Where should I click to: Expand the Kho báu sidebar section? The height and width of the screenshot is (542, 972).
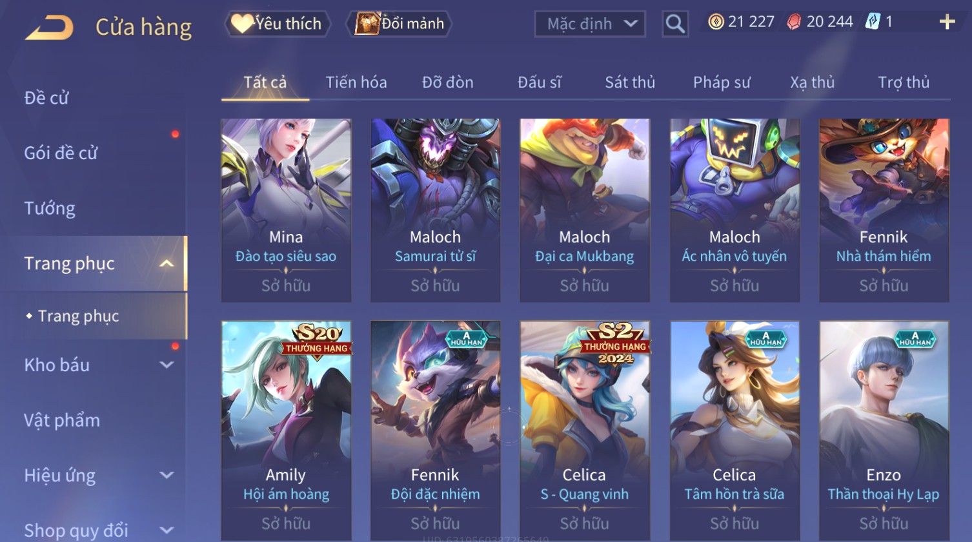pos(167,365)
